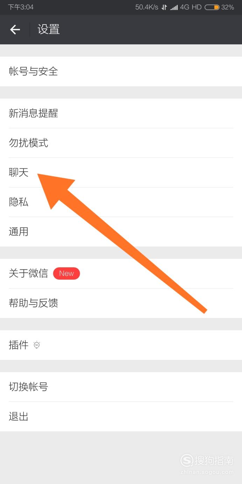Tap the data transfer arrows icon
This screenshot has width=242, height=484.
click(164, 7)
